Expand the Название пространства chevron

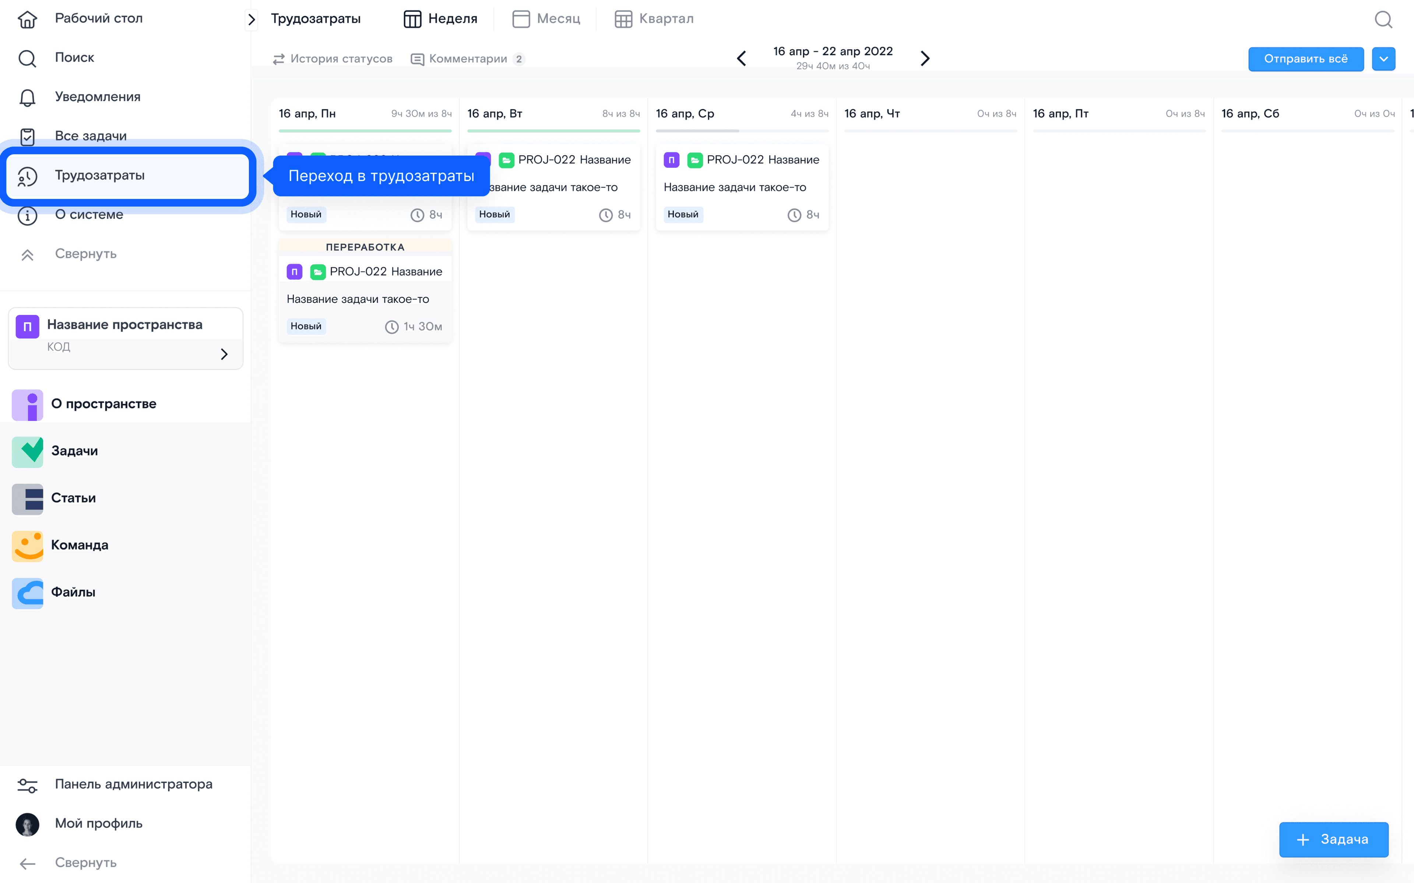(x=224, y=354)
